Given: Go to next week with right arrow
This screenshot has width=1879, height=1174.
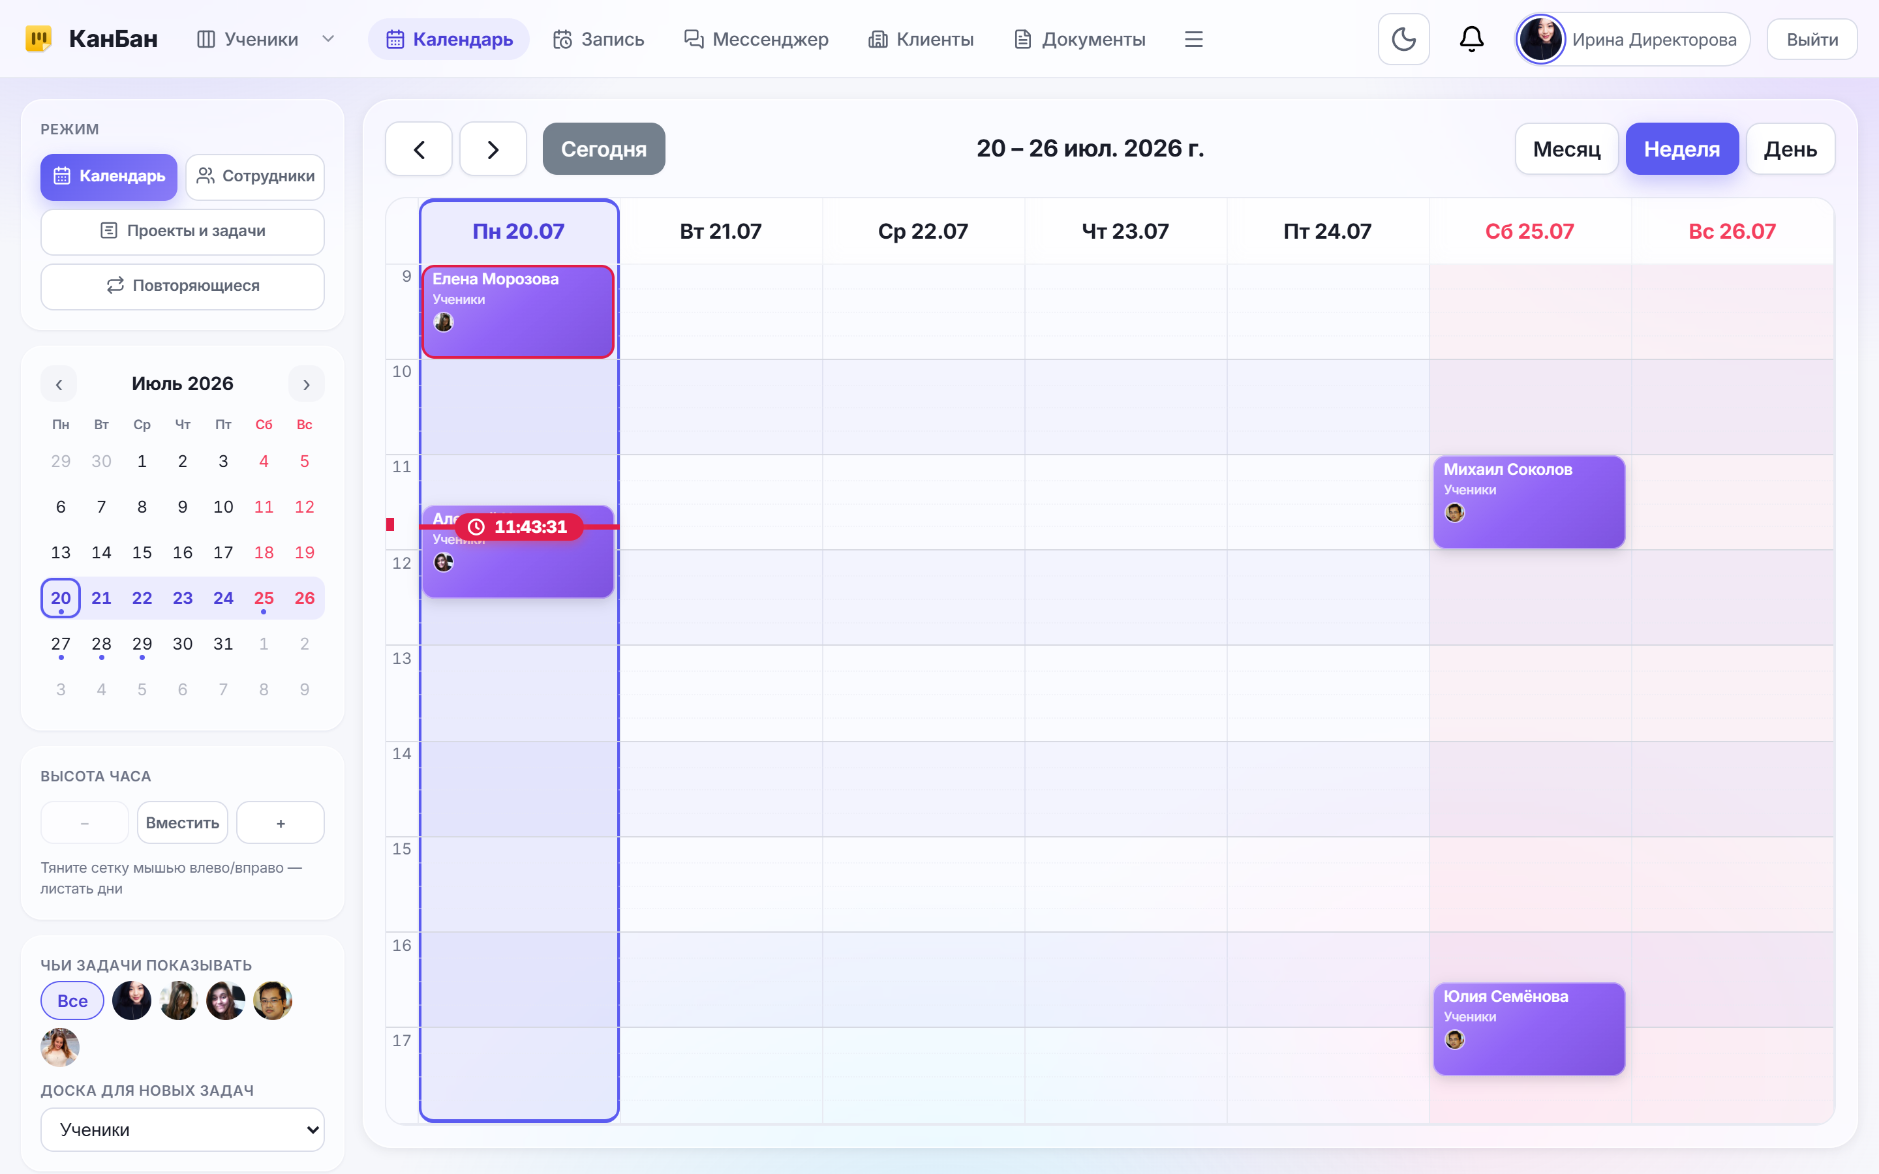Looking at the screenshot, I should 493,149.
